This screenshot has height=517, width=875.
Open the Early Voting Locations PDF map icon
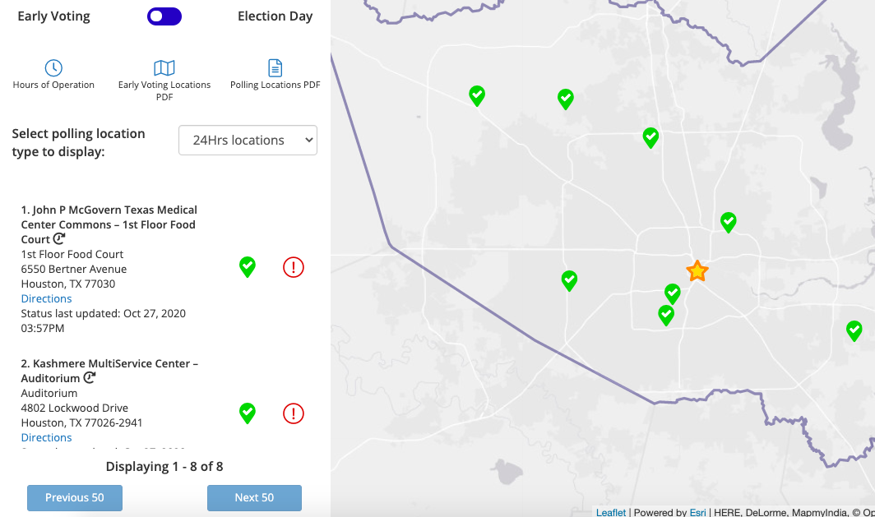(x=164, y=68)
